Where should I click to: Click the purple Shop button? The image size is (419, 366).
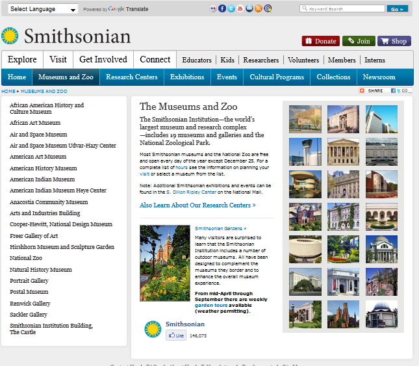click(x=394, y=41)
